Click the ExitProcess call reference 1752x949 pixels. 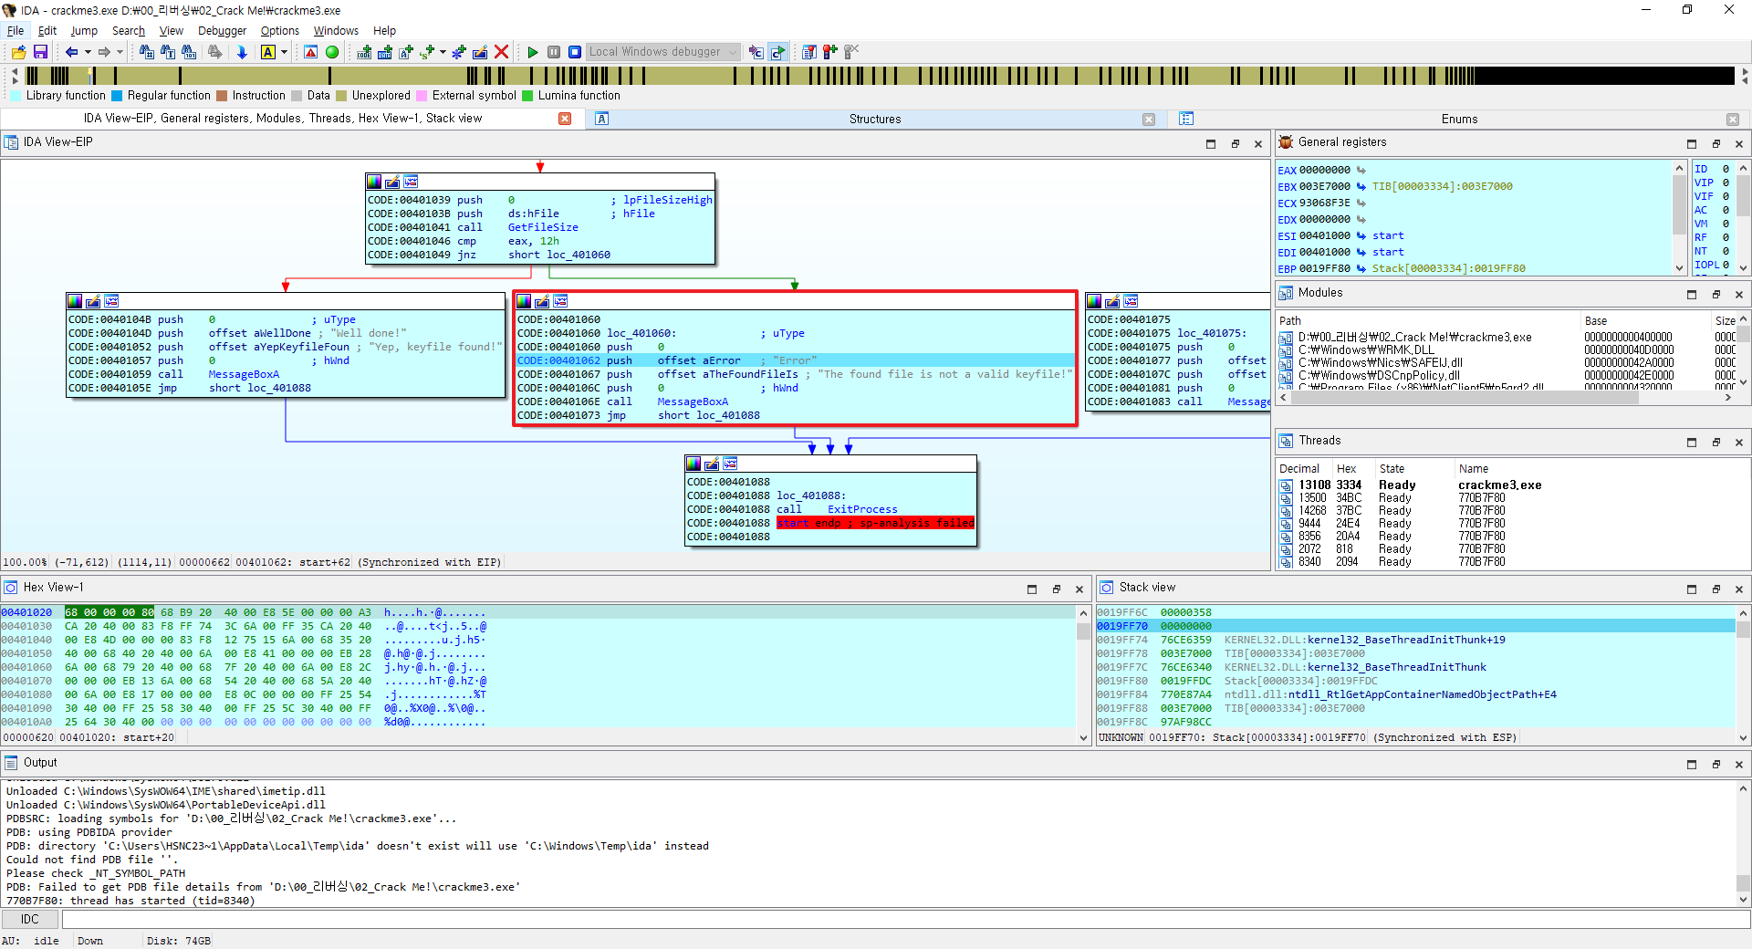tap(862, 509)
